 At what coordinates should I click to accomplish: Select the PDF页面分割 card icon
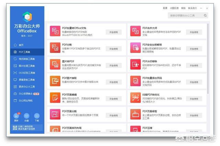(x=55, y=114)
